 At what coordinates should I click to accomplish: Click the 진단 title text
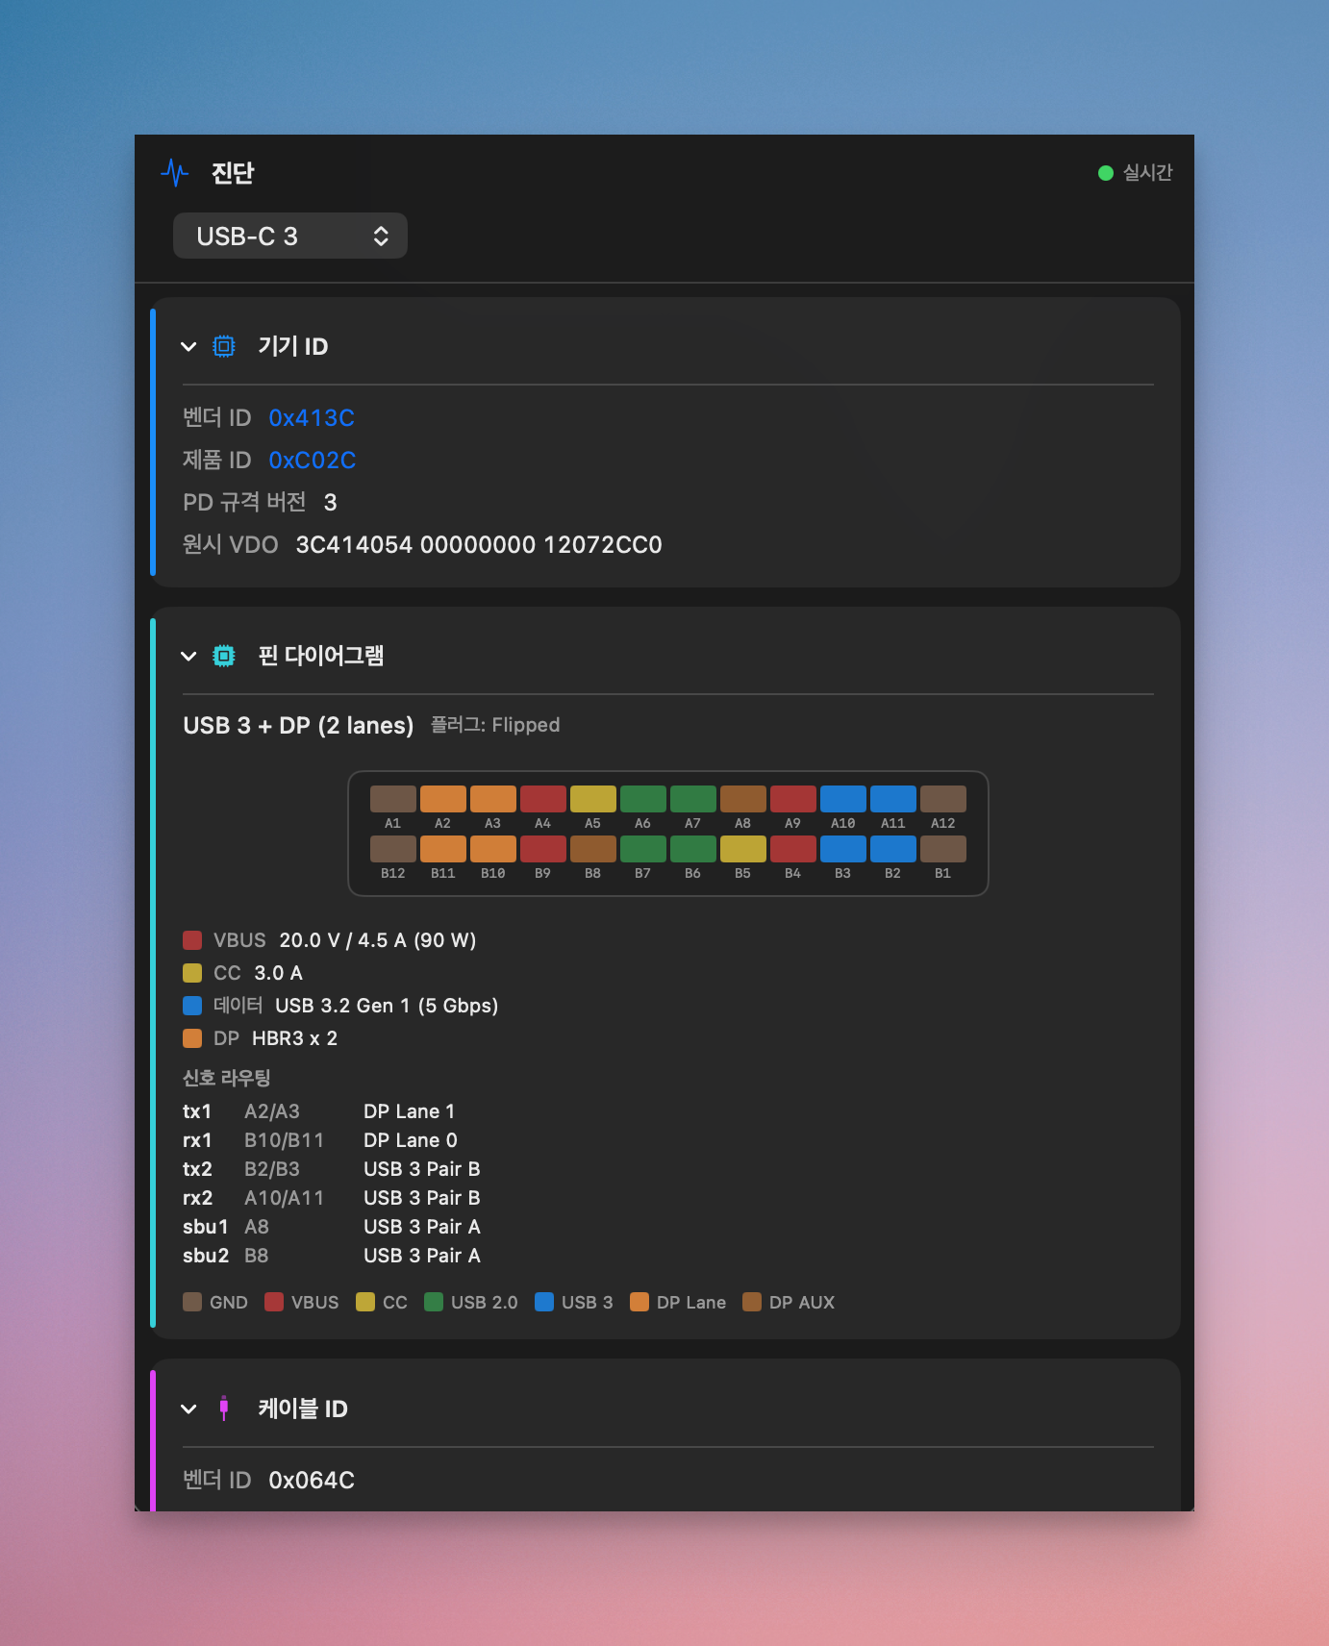[233, 173]
